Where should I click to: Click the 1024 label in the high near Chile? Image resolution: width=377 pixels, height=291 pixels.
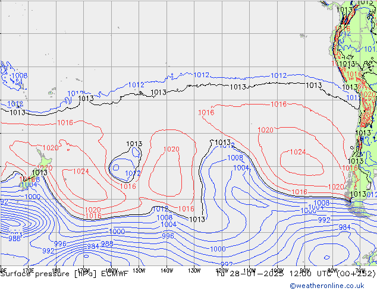[298, 152]
